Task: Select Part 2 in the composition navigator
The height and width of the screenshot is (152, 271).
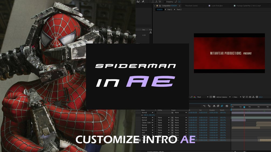Action: coord(170,10)
